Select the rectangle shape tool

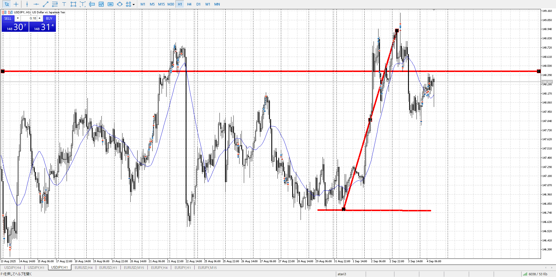(x=73, y=4)
